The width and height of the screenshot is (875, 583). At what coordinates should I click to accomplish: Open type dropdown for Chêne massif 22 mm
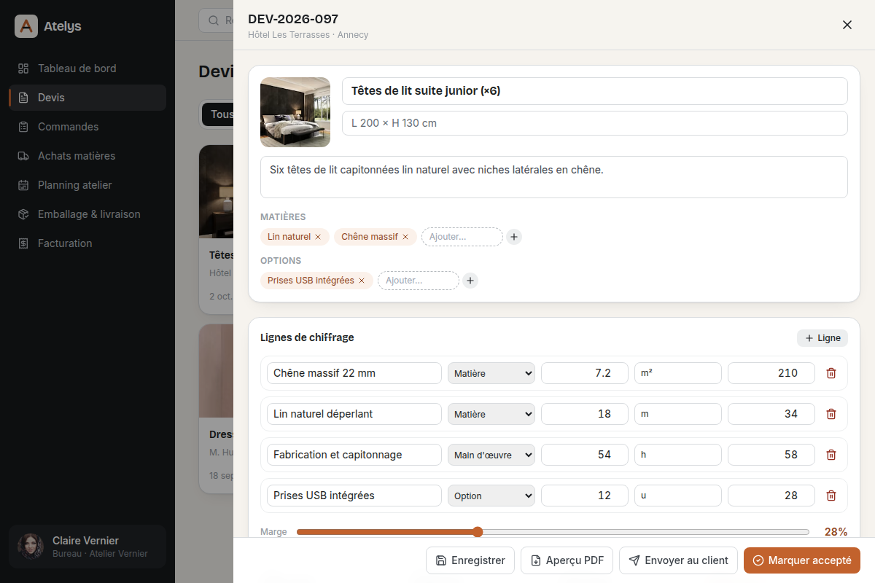491,373
